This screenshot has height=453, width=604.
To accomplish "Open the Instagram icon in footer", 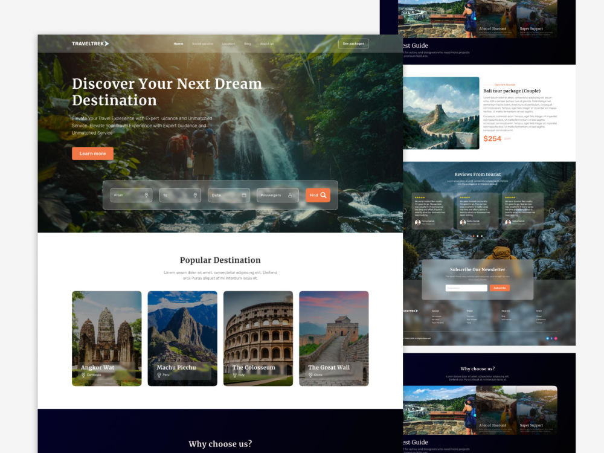I will pos(556,338).
